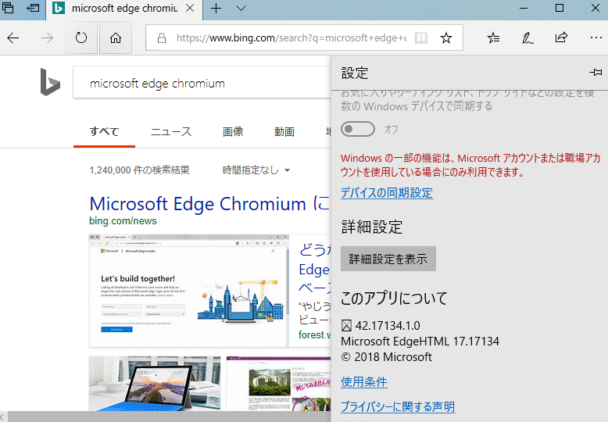Open the bing.com/news link
This screenshot has height=422, width=608.
pyautogui.click(x=123, y=220)
